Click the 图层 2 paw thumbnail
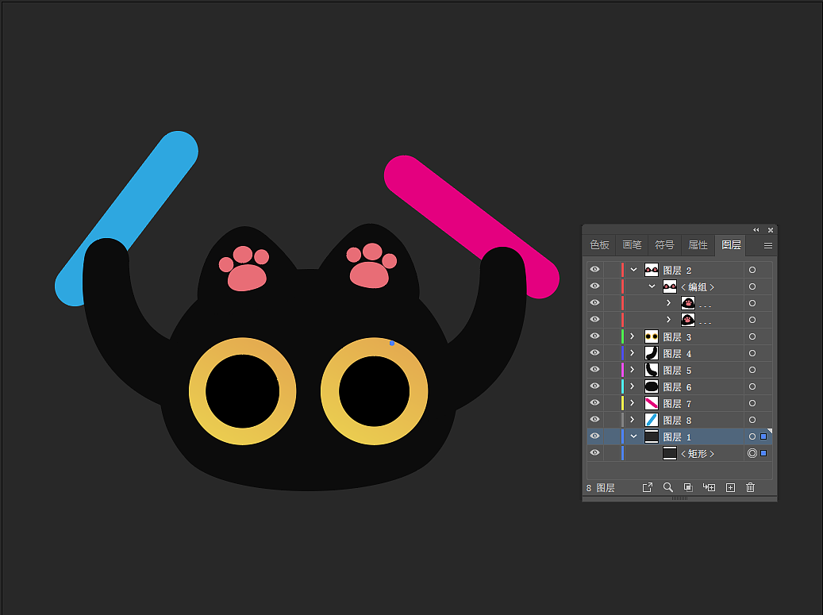This screenshot has width=823, height=615. click(x=652, y=270)
